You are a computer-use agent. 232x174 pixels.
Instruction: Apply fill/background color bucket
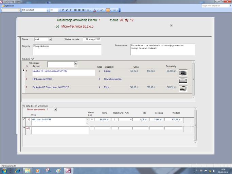tap(88, 10)
